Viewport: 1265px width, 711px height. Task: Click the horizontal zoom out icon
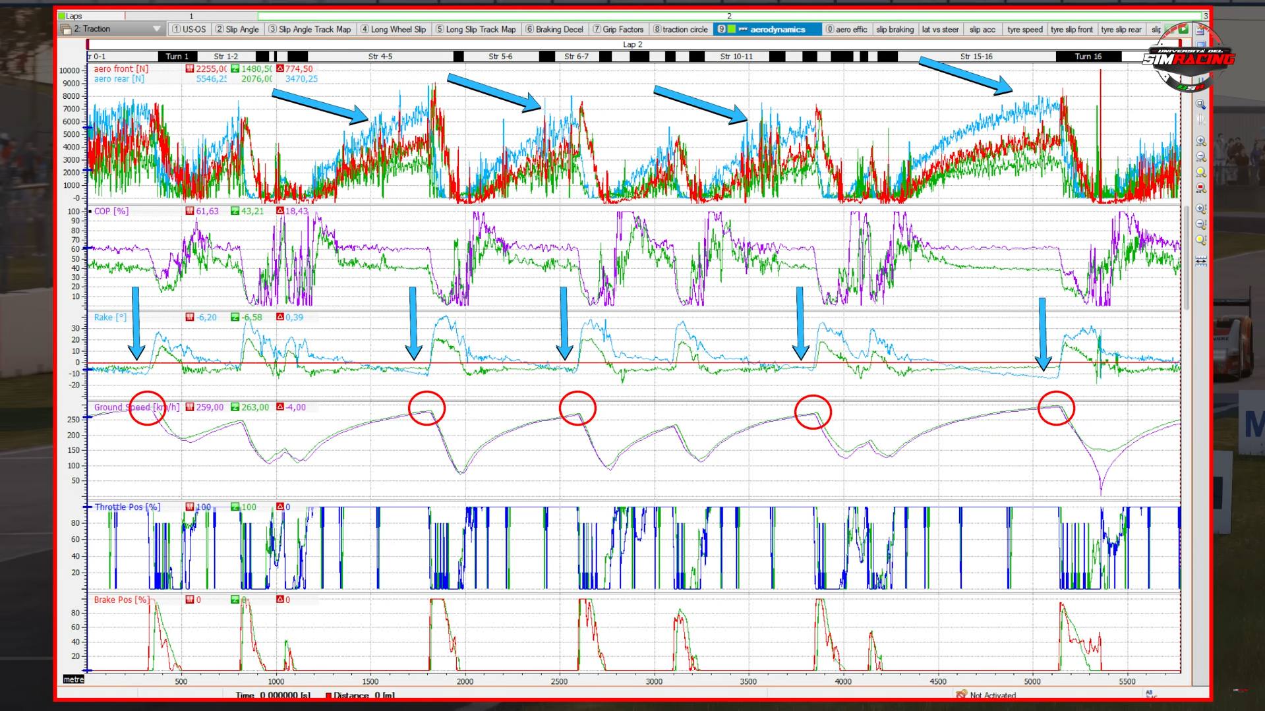tap(1200, 157)
